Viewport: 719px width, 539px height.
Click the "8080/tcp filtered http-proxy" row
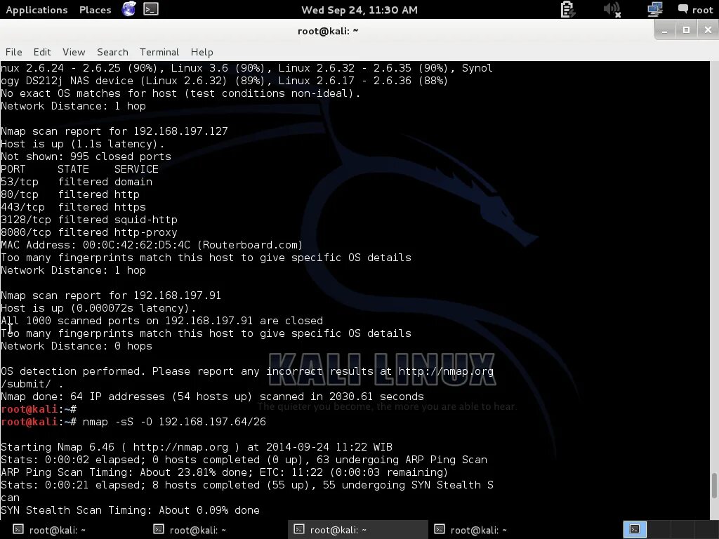[x=89, y=232]
